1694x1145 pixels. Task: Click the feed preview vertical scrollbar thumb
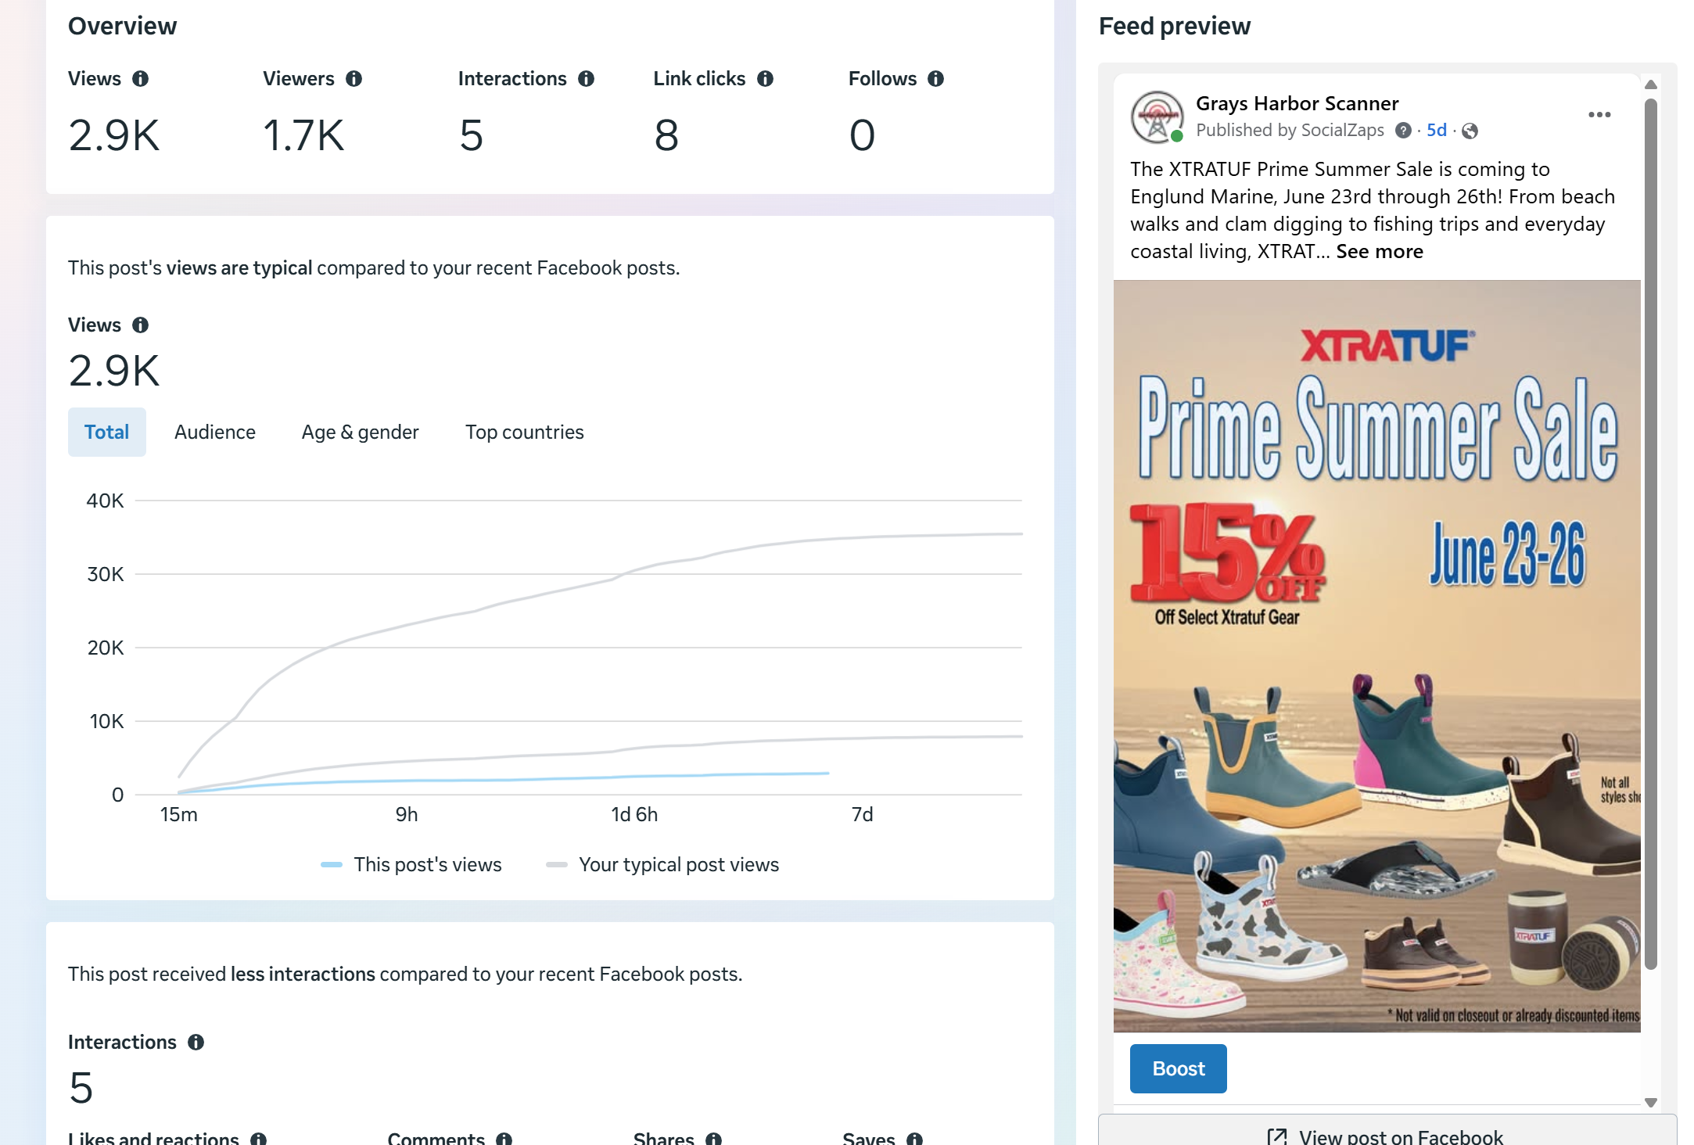click(1651, 534)
